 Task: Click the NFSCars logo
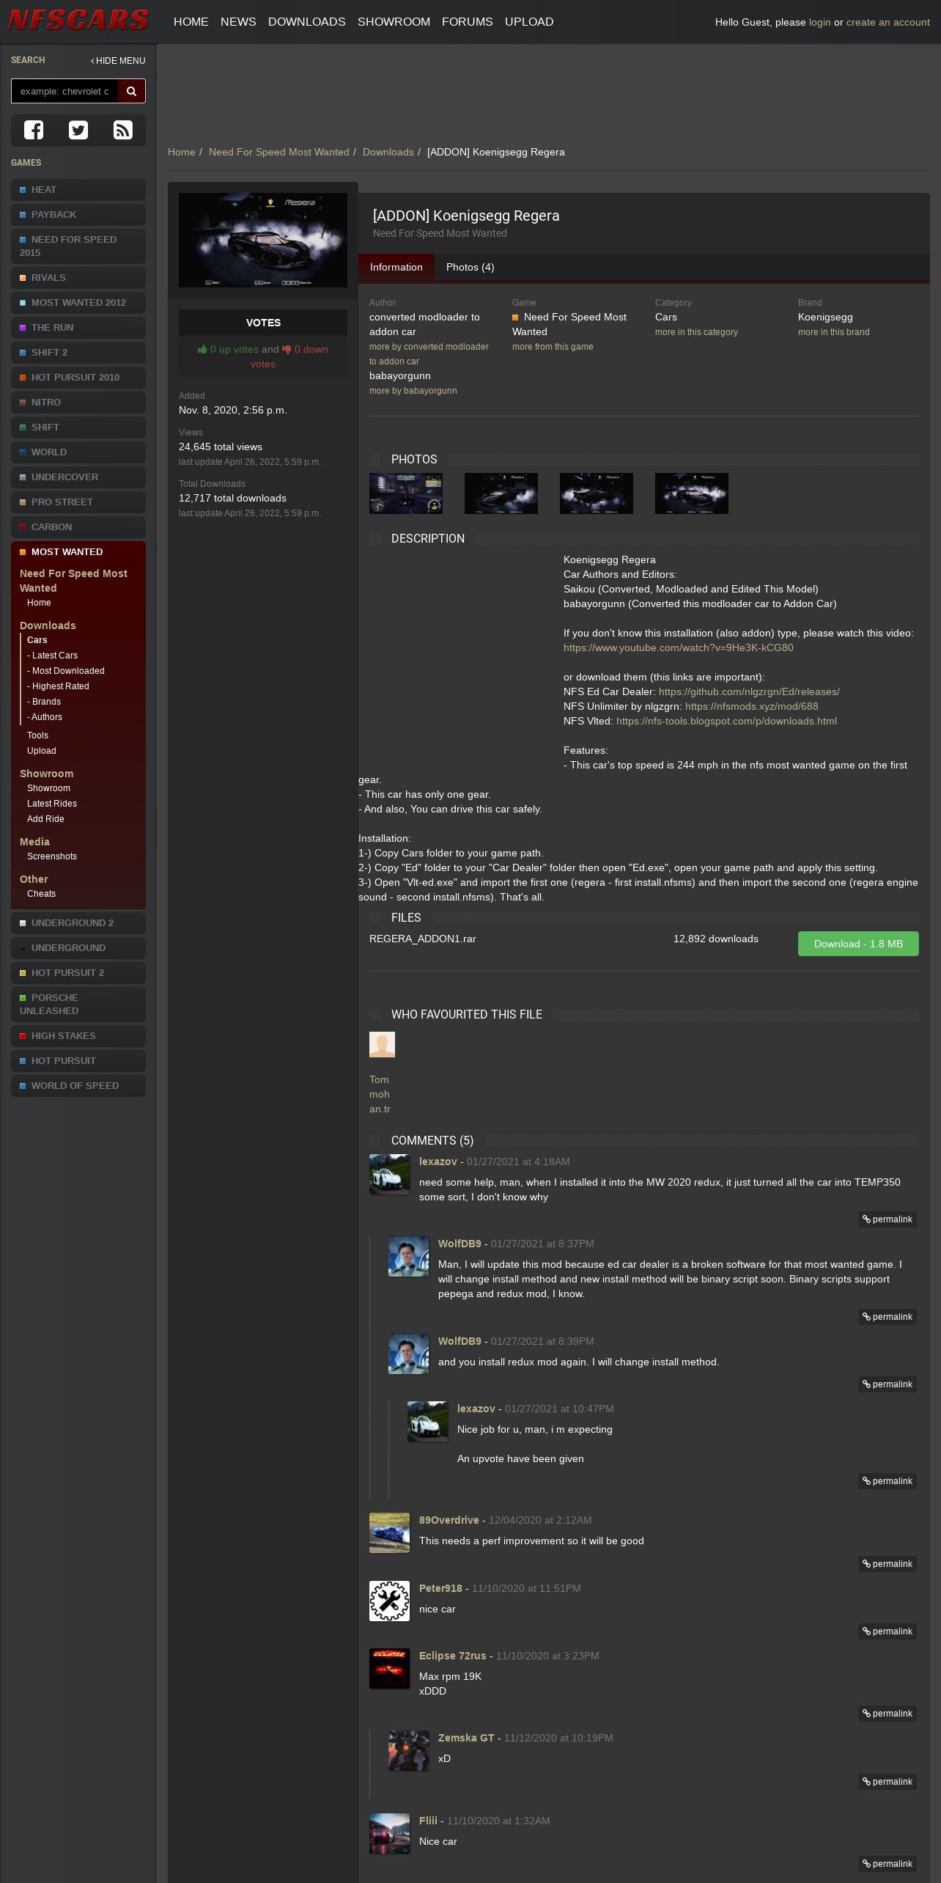[78, 21]
